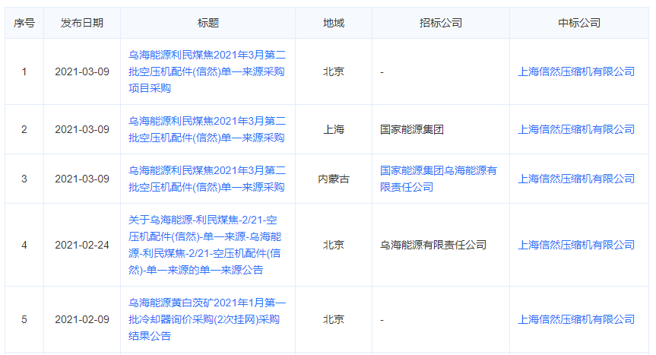This screenshot has height=355, width=656.
Task: Select serial number 2 cell
Action: (x=24, y=129)
